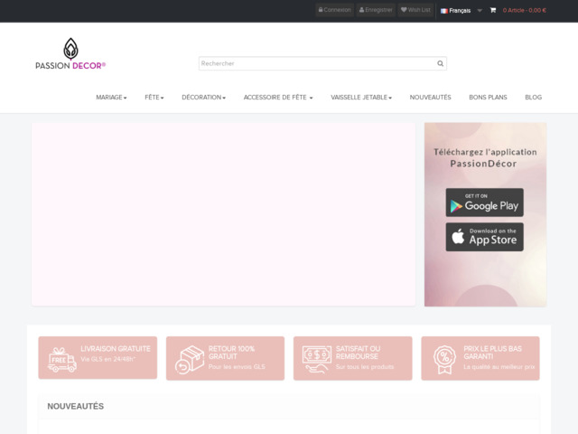578x434 pixels.
Task: Expand the Vaisselle Jetable menu
Action: pyautogui.click(x=361, y=97)
